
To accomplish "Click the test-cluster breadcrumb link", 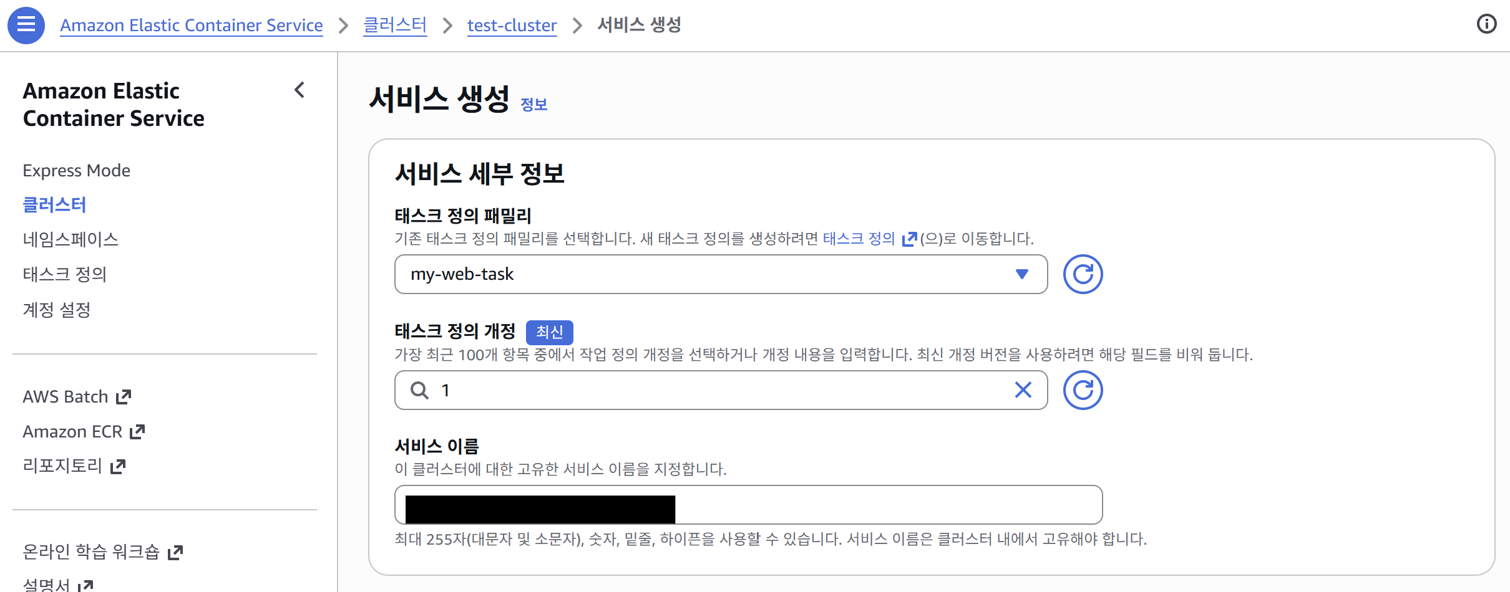I will 512,25.
